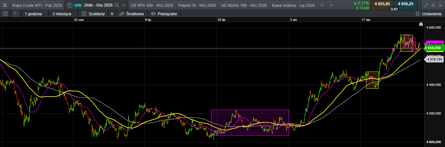Go to US NDAQ 100 tab

[x=244, y=5]
